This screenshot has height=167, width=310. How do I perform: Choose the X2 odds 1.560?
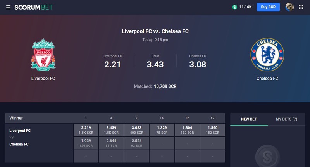(212, 130)
